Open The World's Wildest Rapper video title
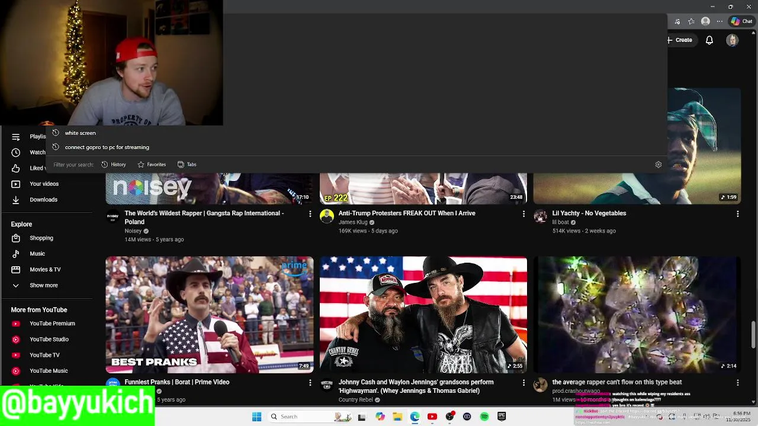758x426 pixels. tap(204, 217)
